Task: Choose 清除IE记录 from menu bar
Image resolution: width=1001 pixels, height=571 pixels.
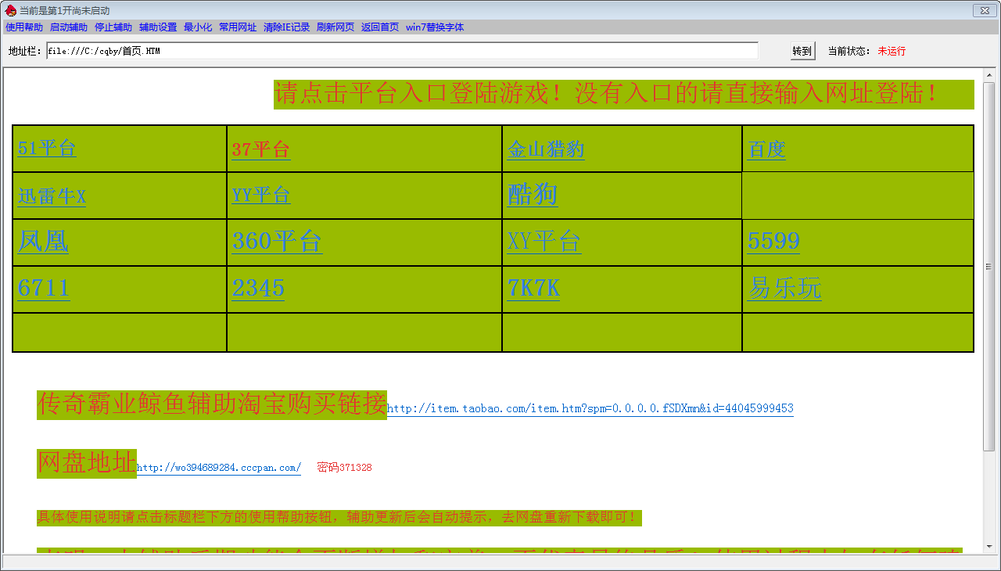Action: click(x=287, y=27)
